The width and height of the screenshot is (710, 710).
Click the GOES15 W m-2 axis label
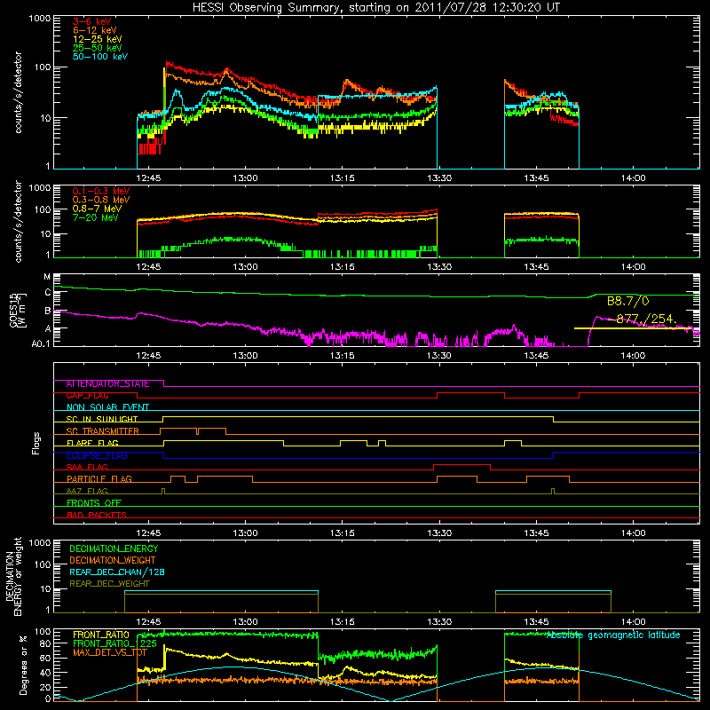coord(18,311)
